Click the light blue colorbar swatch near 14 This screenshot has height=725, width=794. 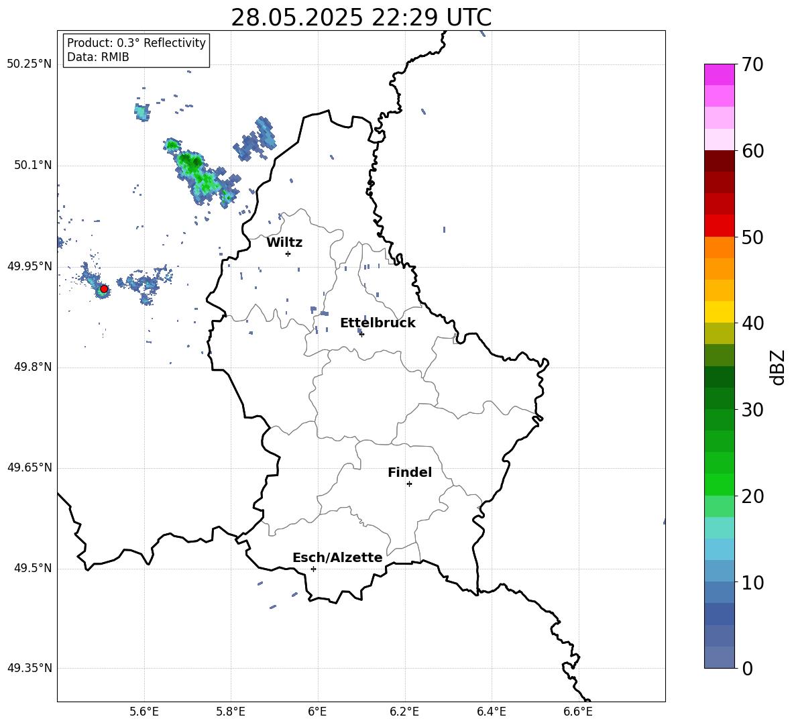click(719, 549)
